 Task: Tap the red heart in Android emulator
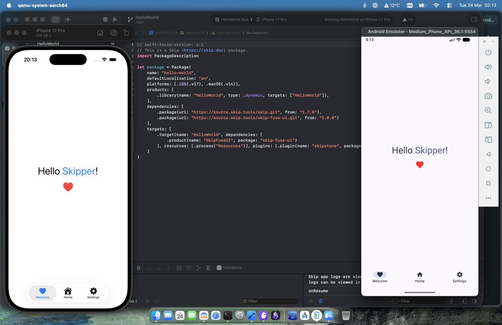(420, 165)
